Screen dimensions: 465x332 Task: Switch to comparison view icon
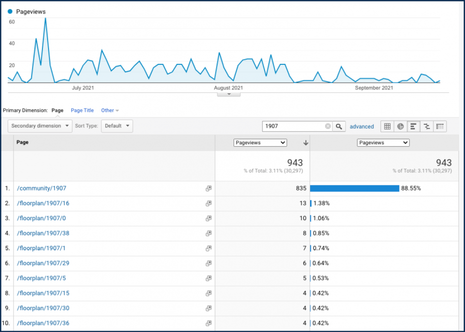(x=426, y=126)
